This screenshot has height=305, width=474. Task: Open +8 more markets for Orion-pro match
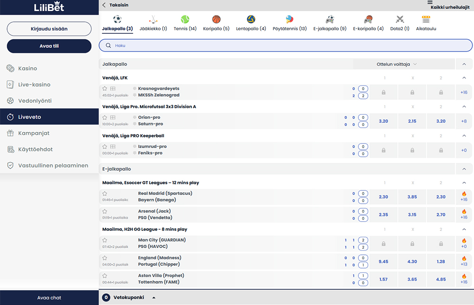[464, 121]
